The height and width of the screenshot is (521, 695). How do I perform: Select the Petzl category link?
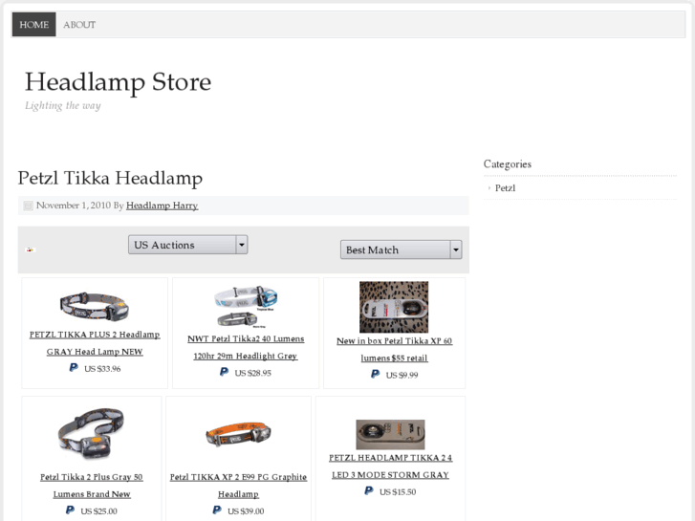(506, 188)
